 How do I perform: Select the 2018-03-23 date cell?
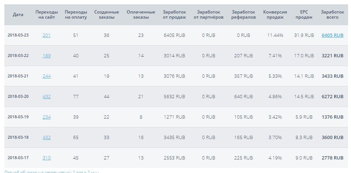(18, 35)
